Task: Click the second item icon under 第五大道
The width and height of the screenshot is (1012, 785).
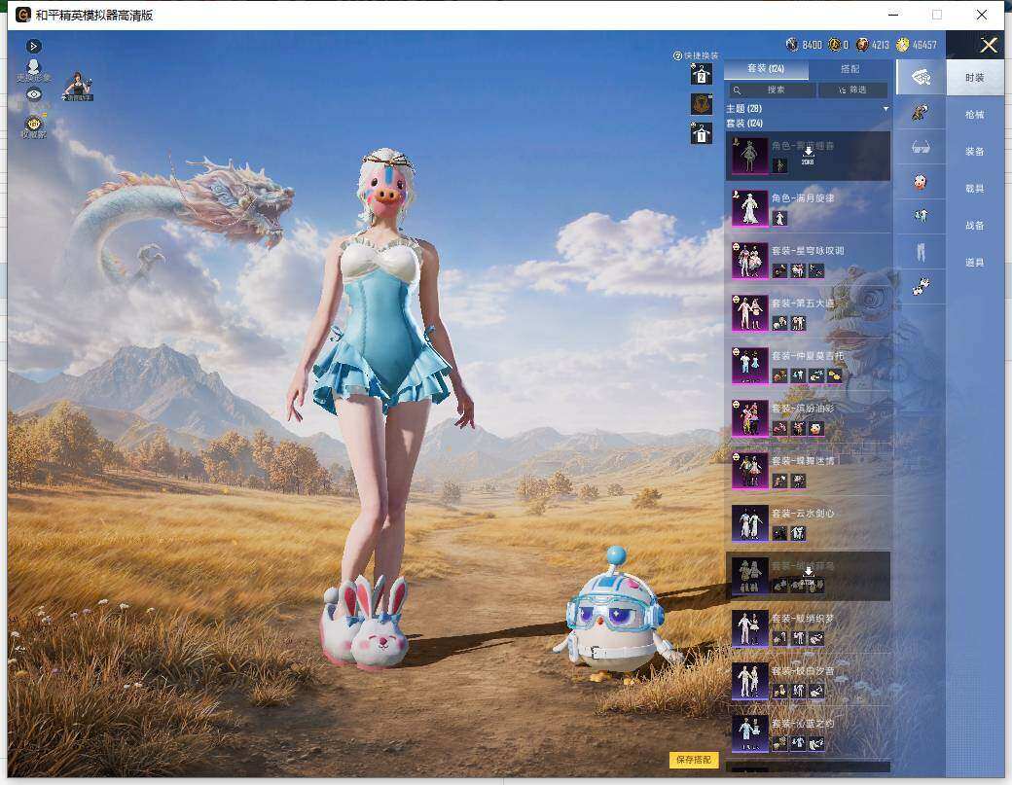Action: pyautogui.click(x=798, y=323)
